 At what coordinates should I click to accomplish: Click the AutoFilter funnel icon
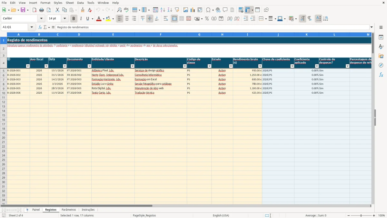coord(177,10)
